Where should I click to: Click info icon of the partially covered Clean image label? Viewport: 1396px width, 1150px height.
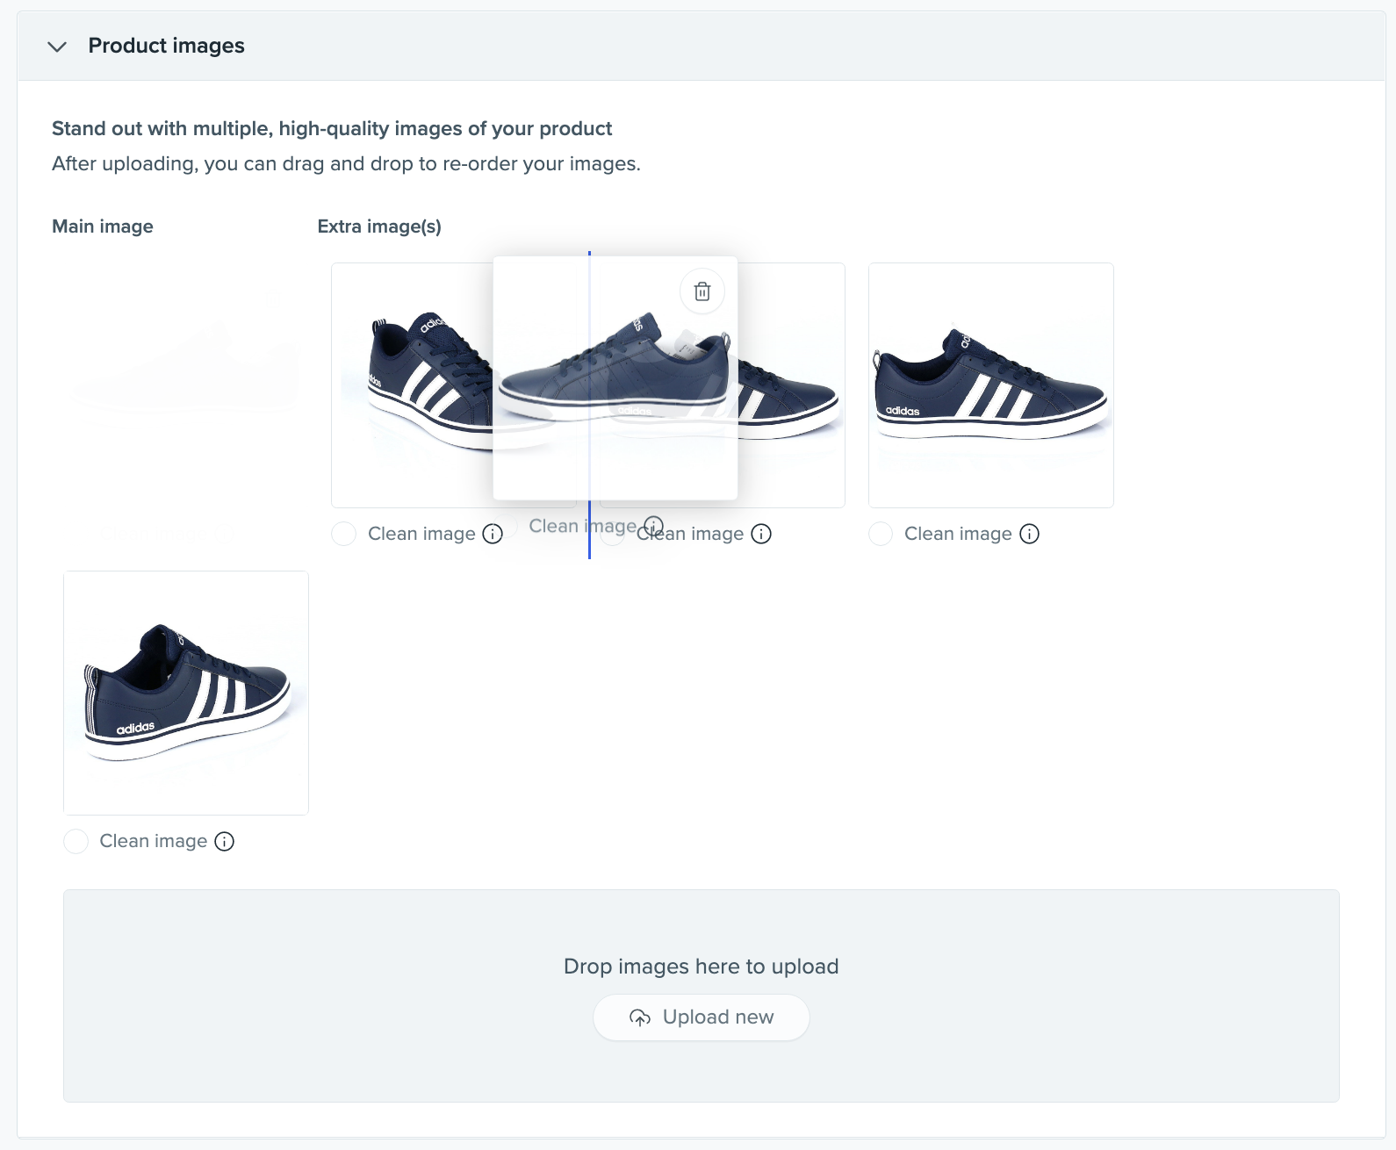(x=761, y=534)
